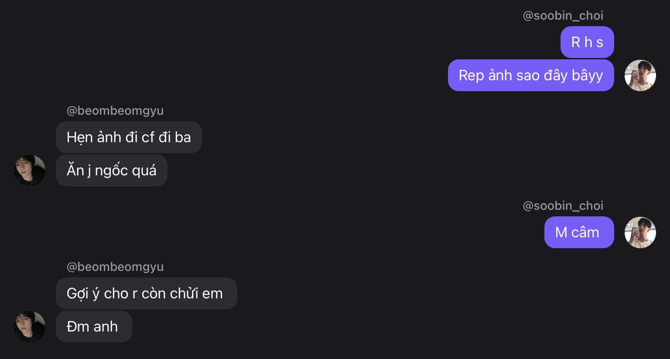View sender photo right of the "M câm" bubble
Viewport: 670px width, 359px height.
[x=640, y=232]
